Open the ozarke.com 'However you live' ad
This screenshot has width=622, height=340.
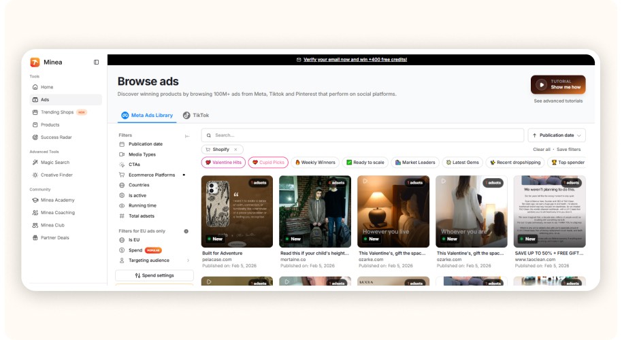tap(393, 211)
